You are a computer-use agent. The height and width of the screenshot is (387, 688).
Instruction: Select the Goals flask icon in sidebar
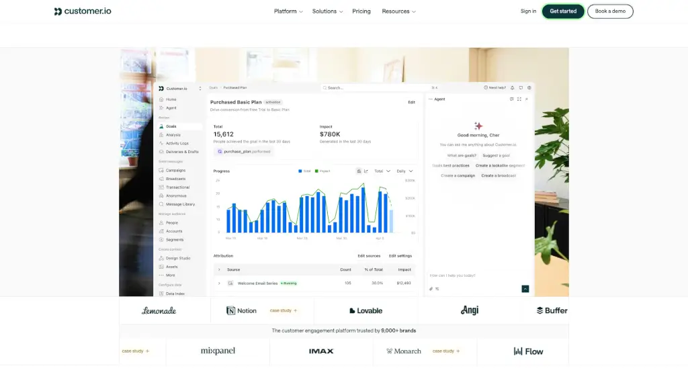coord(161,126)
